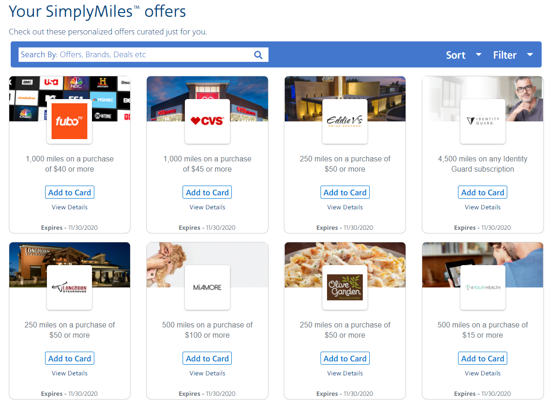The image size is (550, 407).
Task: View details of the fubo TV offer
Action: point(70,207)
